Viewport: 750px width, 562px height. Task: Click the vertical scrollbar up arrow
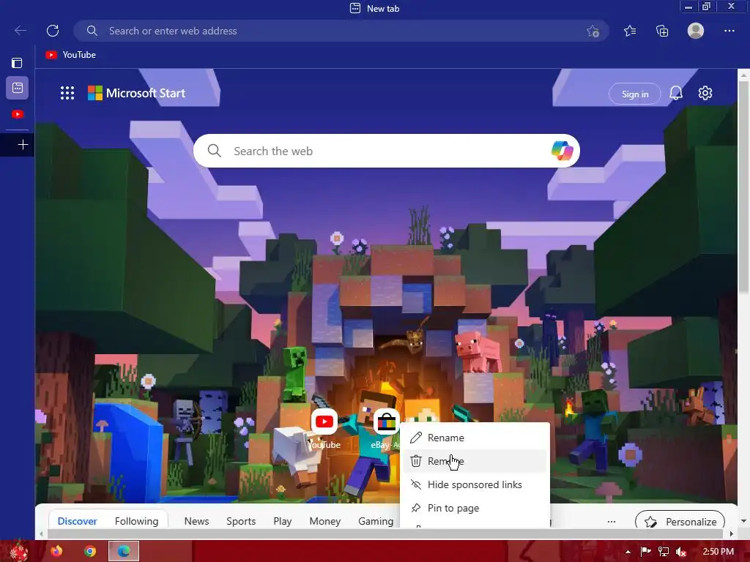click(743, 75)
